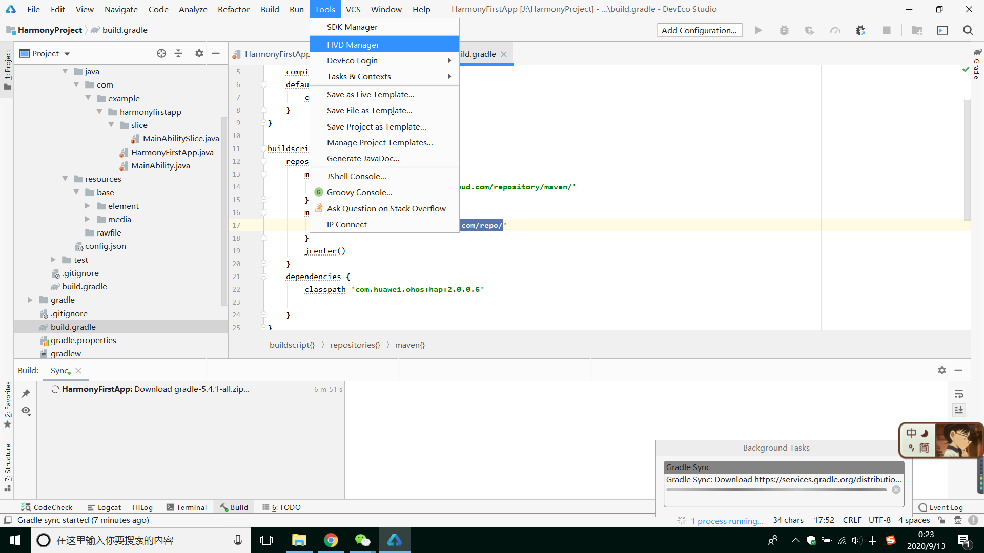Open the Gradle side panel
984x553 pixels.
(x=977, y=64)
